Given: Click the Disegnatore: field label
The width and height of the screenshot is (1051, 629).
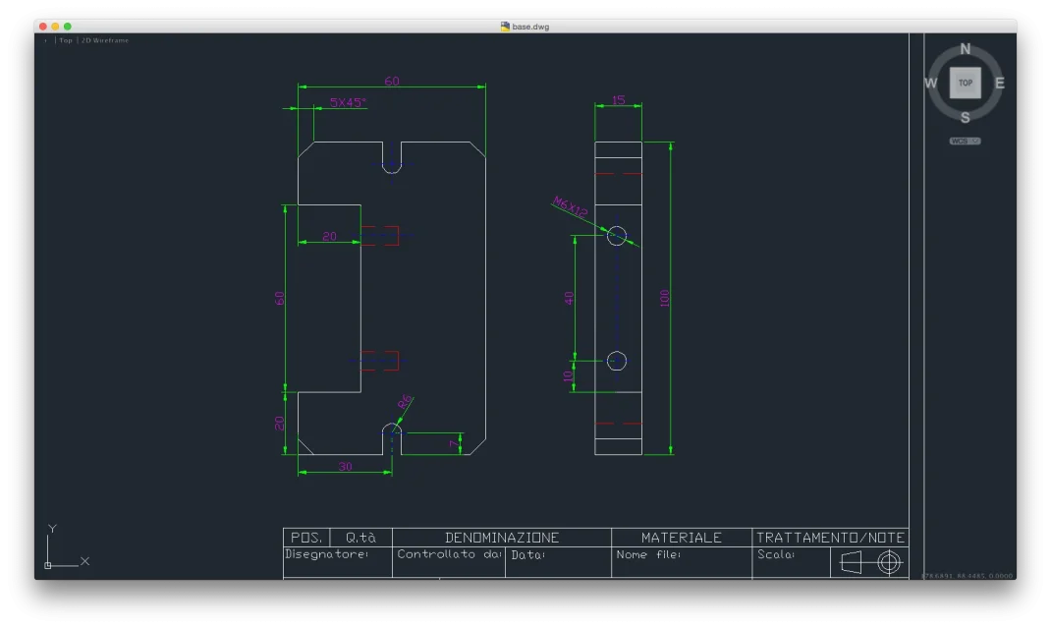Looking at the screenshot, I should point(326,554).
